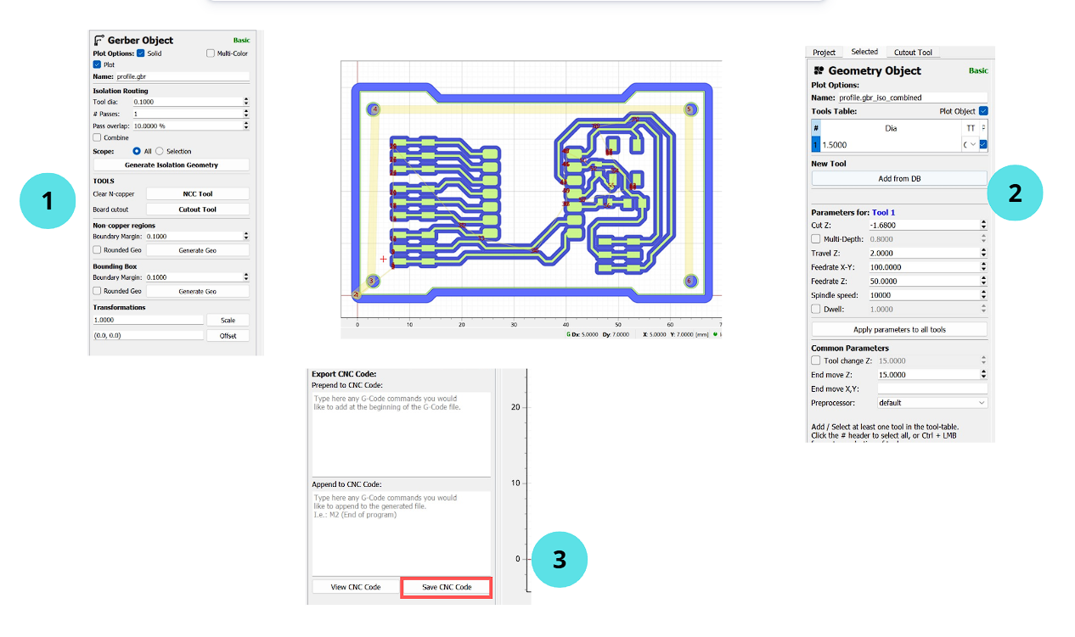Open the NCC Tool
Image resolution: width=1075 pixels, height=637 pixels.
pos(198,193)
